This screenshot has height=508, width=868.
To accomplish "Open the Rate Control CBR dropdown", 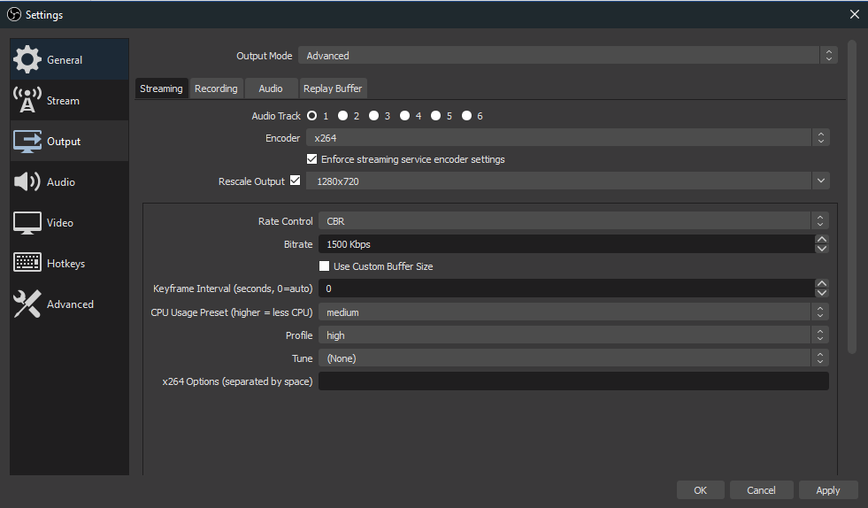I will pos(573,221).
